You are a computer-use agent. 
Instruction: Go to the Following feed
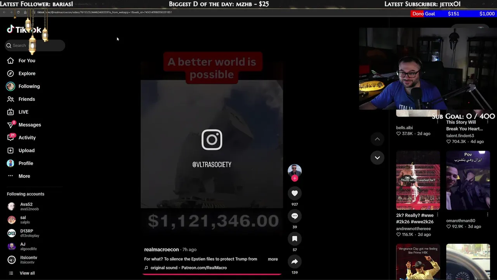[23, 86]
